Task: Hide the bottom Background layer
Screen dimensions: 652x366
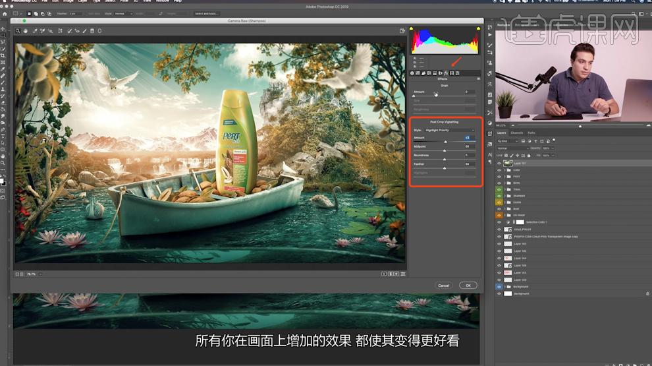Action: [499, 293]
